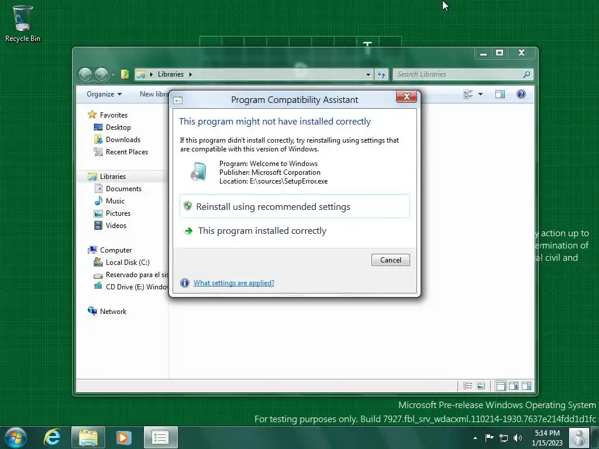Open the address bar history dropdown arrow

[368, 74]
